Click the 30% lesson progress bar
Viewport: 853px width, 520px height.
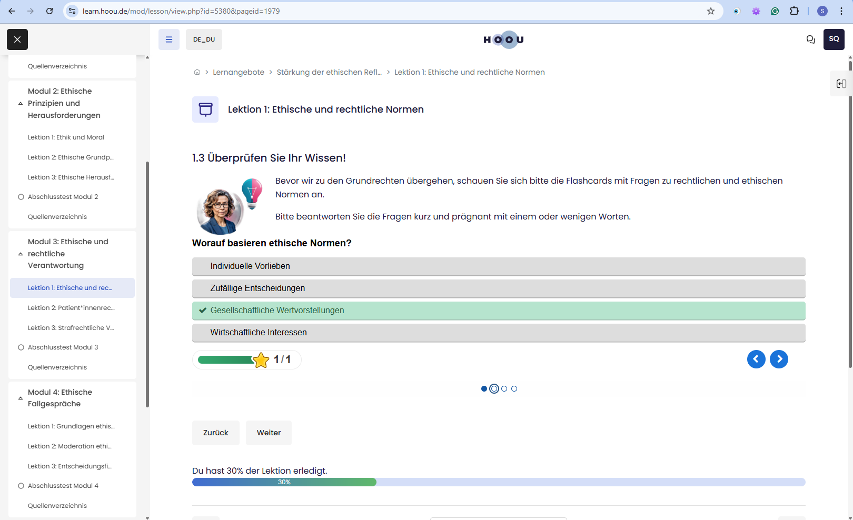point(499,482)
